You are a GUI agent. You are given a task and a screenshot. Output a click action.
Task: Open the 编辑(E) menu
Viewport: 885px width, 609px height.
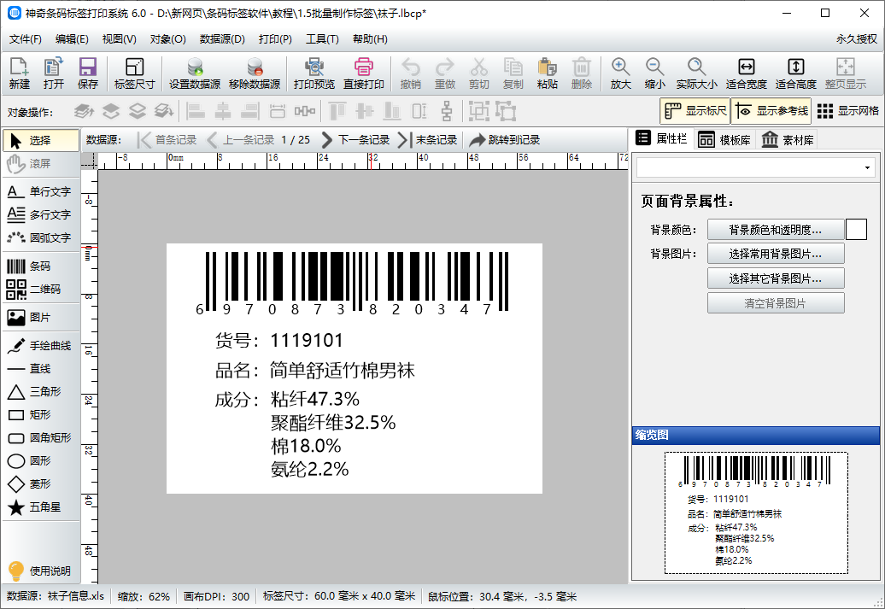tap(72, 39)
